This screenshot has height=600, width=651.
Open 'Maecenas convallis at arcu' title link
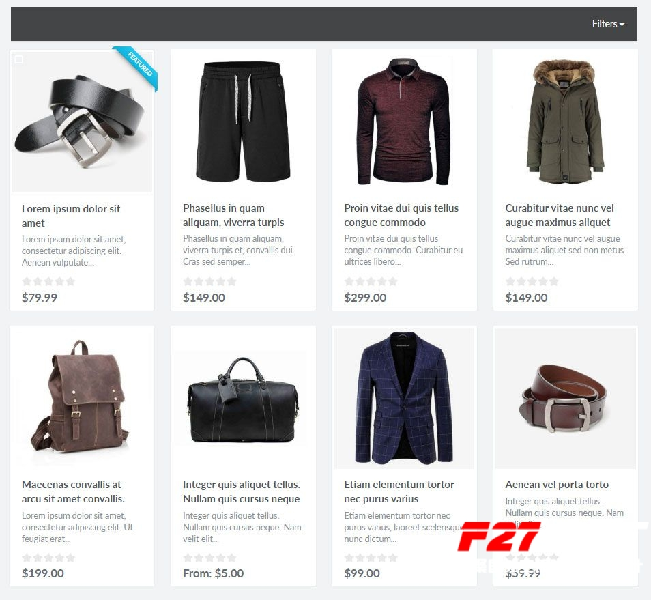[73, 491]
